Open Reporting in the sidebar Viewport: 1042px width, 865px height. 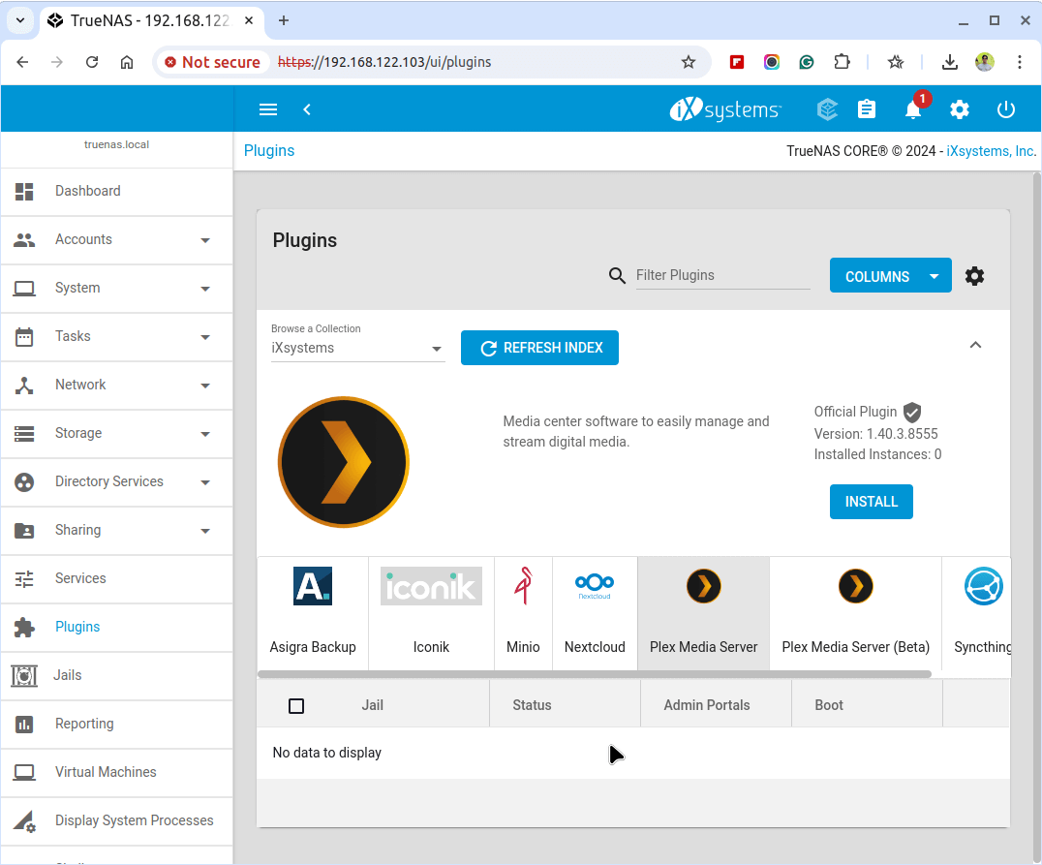tap(117, 724)
